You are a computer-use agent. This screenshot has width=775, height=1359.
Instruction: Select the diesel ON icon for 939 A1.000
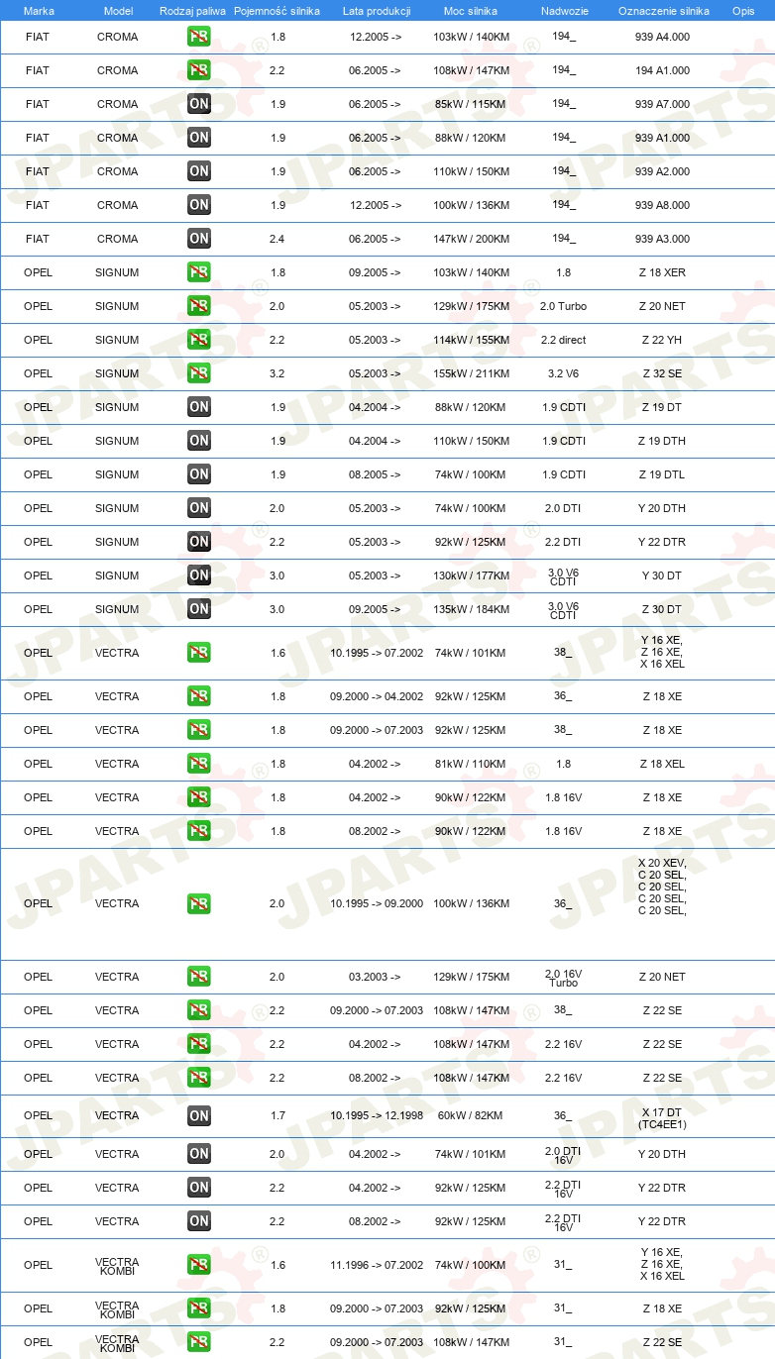coord(199,138)
